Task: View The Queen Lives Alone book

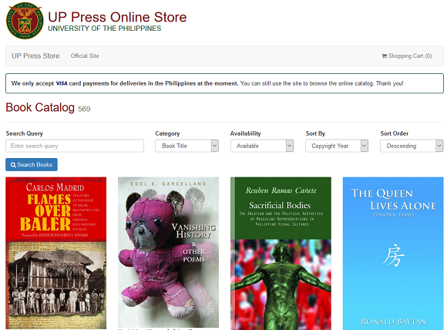Action: [393, 254]
